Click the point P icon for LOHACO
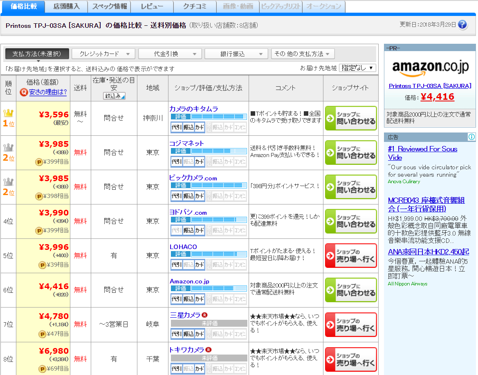Viewport: 478px width, 375px height. 42,265
